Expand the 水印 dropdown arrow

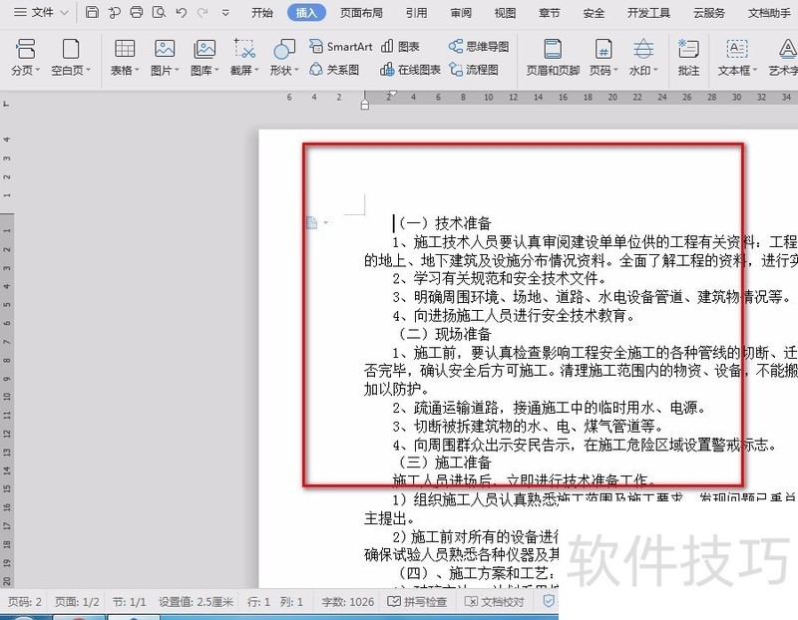(x=655, y=70)
